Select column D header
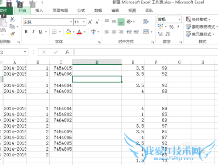 coord(97,62)
